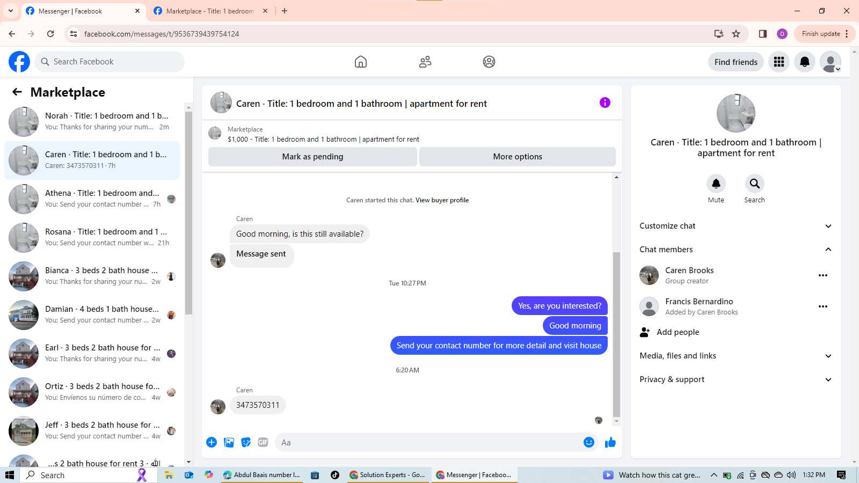Close the Marketplace browser tab
The height and width of the screenshot is (483, 859).
(x=265, y=11)
